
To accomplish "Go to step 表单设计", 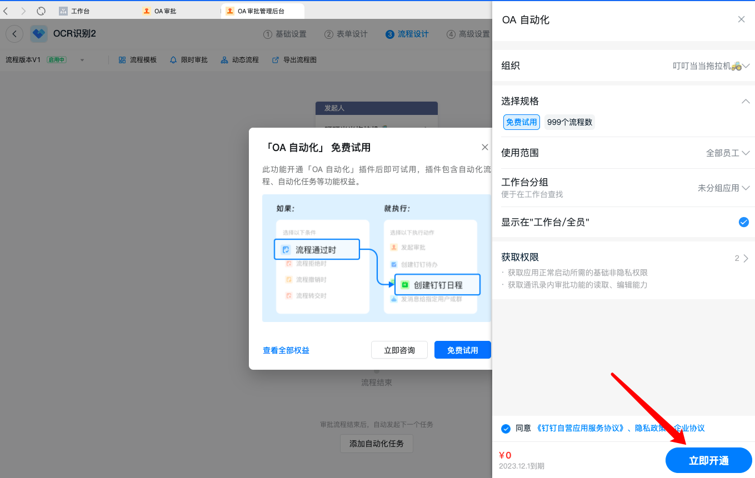I will pyautogui.click(x=346, y=34).
